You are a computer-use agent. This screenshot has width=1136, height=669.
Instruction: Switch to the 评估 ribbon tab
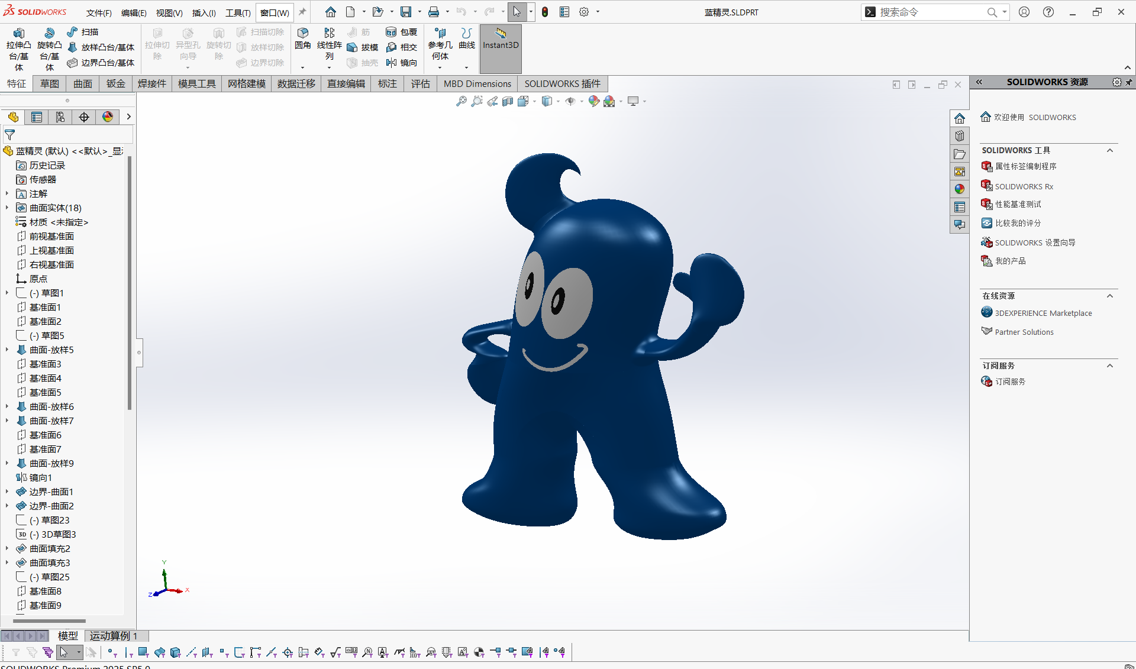[421, 83]
